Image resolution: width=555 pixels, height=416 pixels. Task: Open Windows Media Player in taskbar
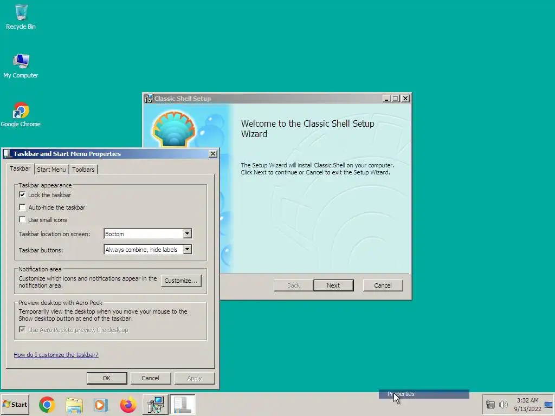coord(101,404)
